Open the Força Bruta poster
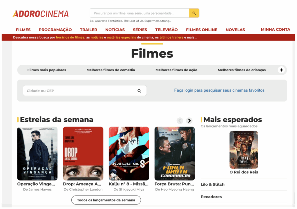 pyautogui.click(x=175, y=154)
